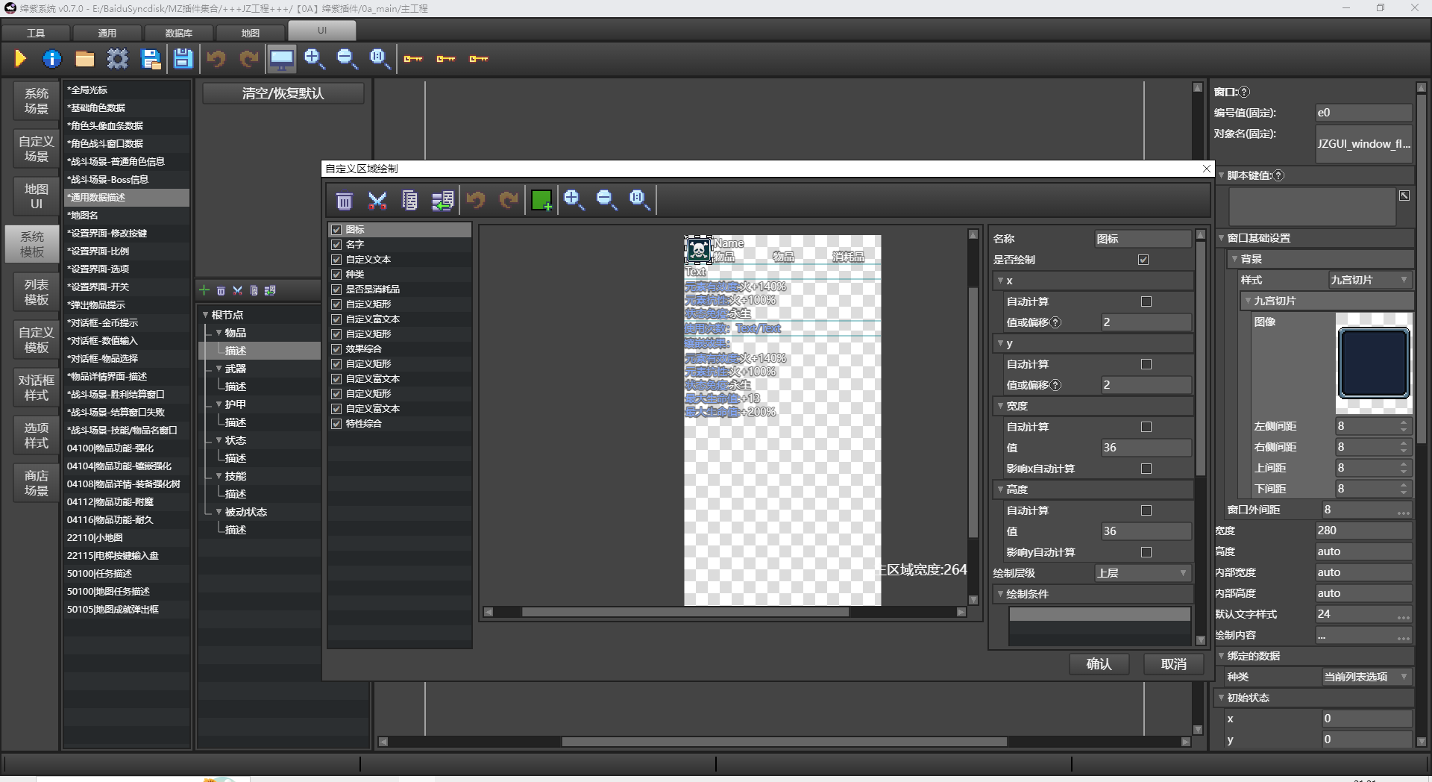Click the 宽度 值 input field showing 36
Screen dimensions: 1432x782
[1146, 448]
